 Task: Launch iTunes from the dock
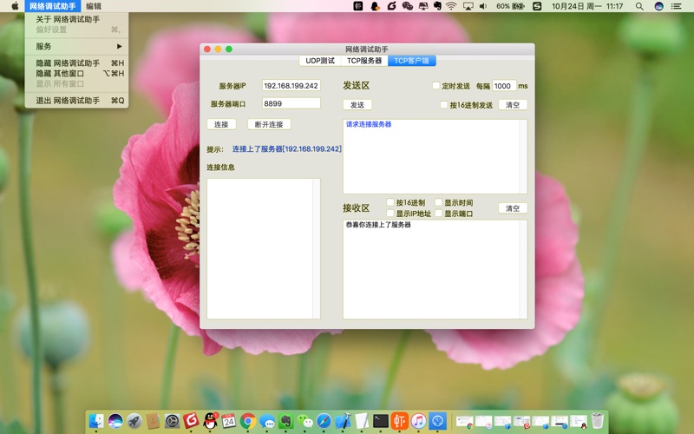418,421
